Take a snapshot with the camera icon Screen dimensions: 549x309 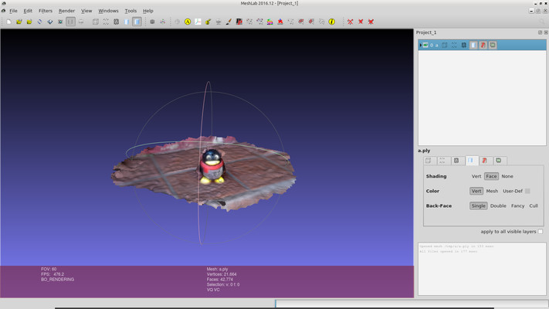pos(60,22)
